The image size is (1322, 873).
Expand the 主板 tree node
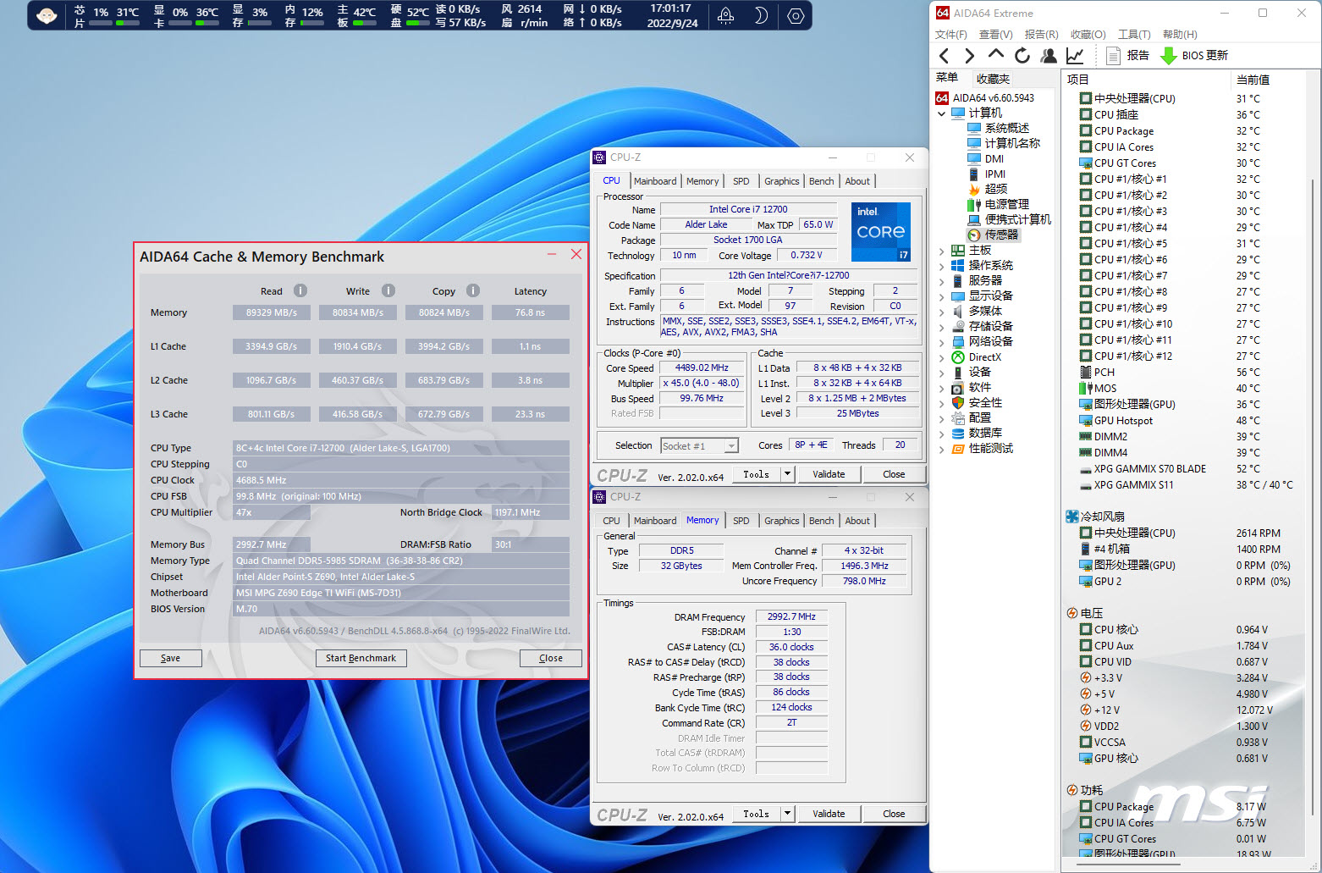[x=942, y=251]
